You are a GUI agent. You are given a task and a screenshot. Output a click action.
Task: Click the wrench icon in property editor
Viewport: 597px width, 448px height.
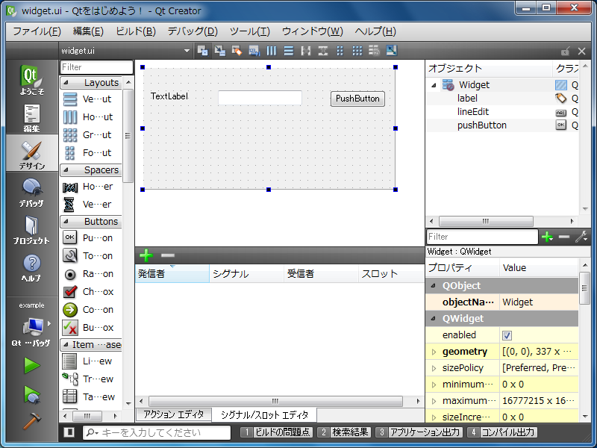(x=581, y=237)
